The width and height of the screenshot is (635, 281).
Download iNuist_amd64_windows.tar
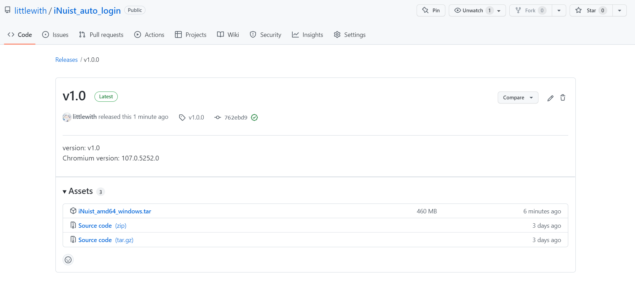(115, 211)
